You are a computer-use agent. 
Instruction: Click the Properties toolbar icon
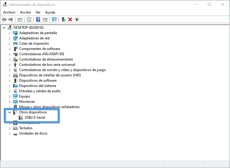coord(29,19)
